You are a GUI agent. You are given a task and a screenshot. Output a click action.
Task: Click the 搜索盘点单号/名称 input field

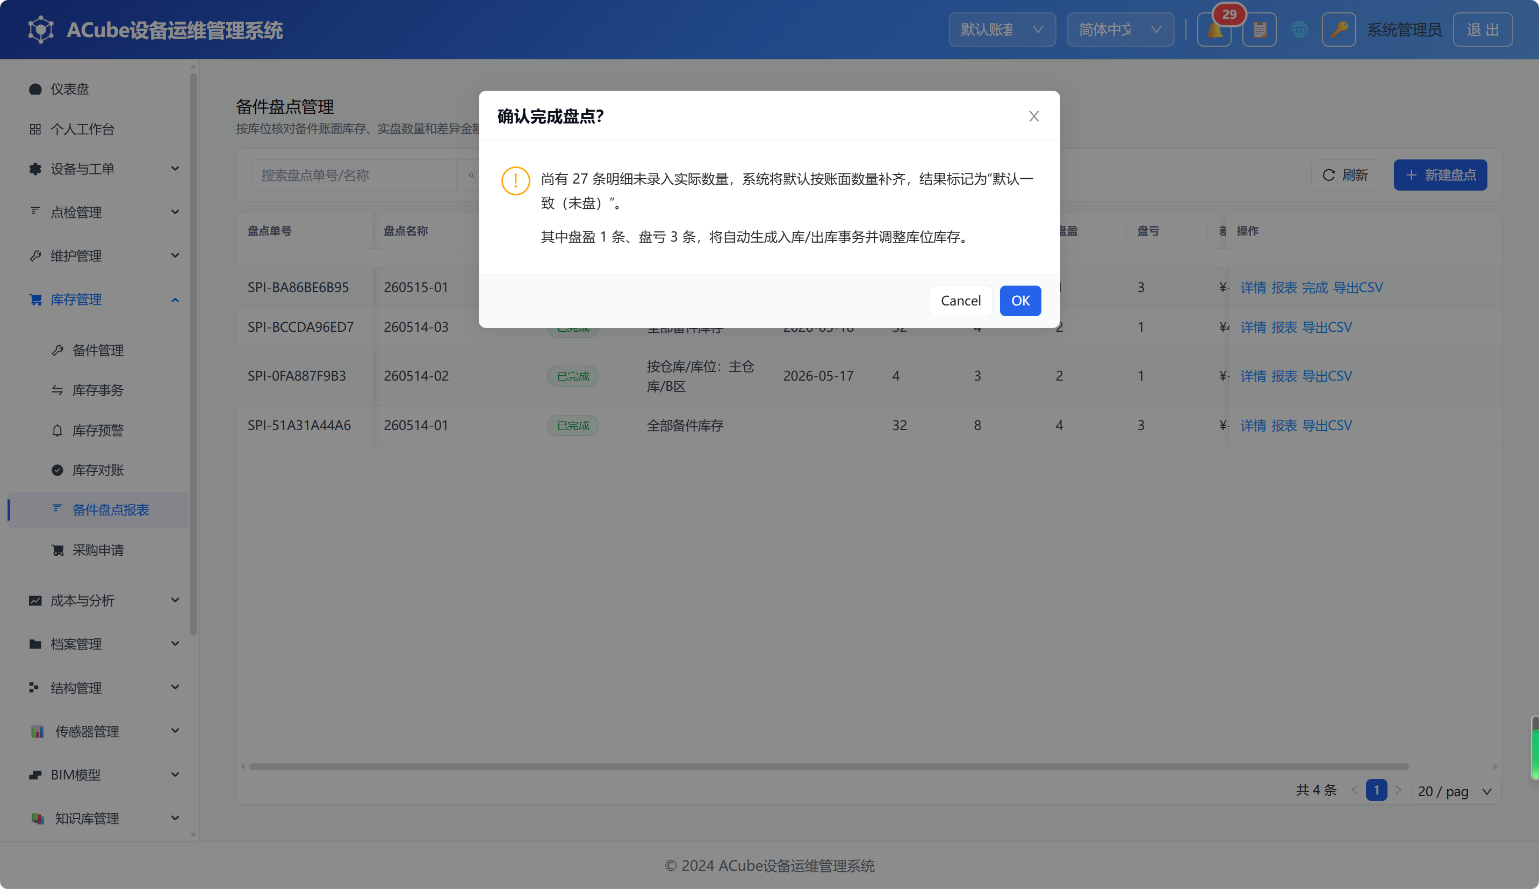coord(354,175)
